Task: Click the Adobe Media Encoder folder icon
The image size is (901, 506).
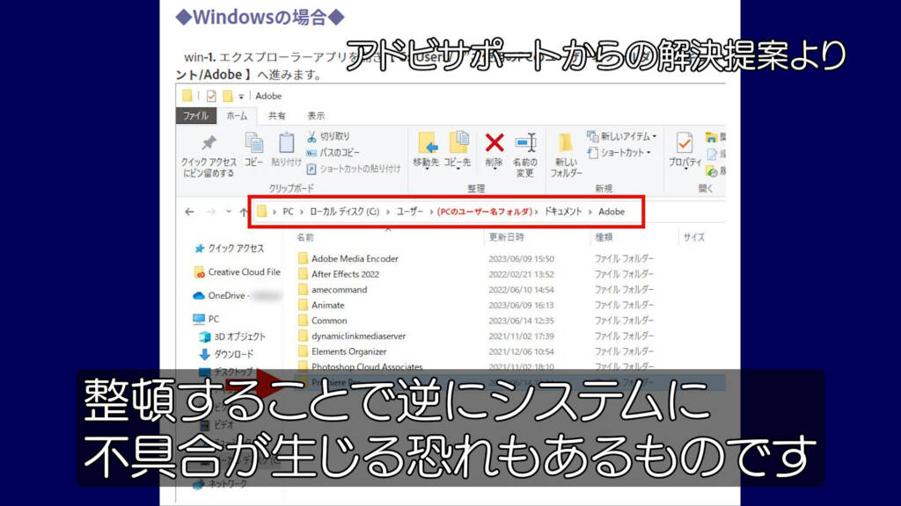Action: [303, 259]
